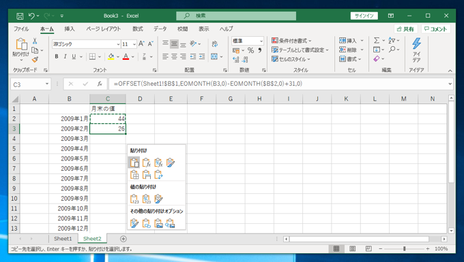Choose the Paste Link icon

(x=147, y=223)
